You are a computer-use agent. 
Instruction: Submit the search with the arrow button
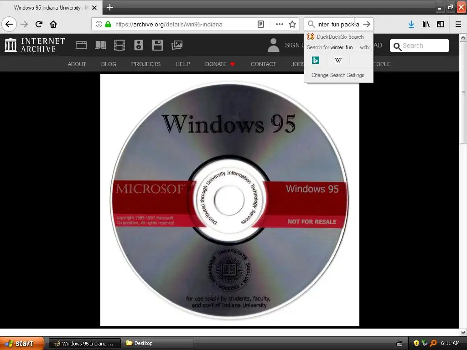pos(367,24)
